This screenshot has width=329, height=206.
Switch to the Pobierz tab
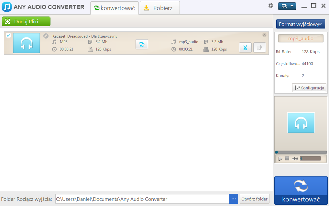(160, 8)
